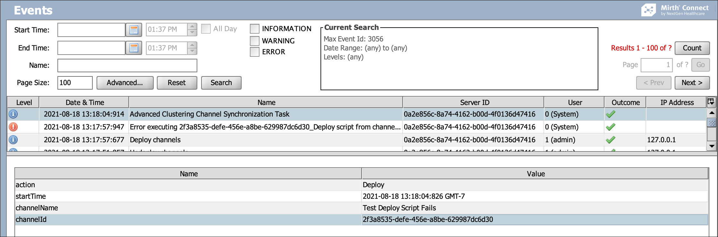Select the channelId attribute row

pyautogui.click(x=362, y=219)
